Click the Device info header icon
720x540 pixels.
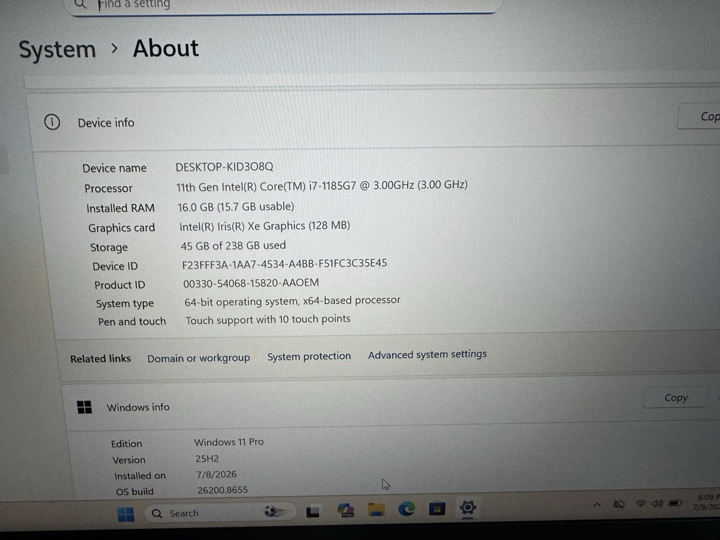point(52,122)
